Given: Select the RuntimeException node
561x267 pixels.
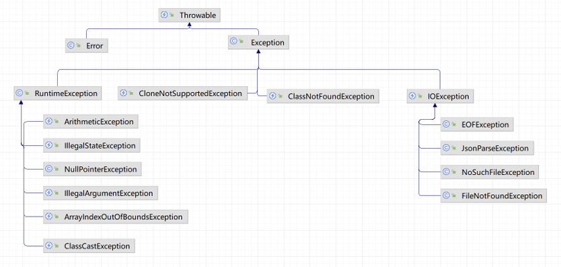Looking at the screenshot, I should [x=58, y=93].
